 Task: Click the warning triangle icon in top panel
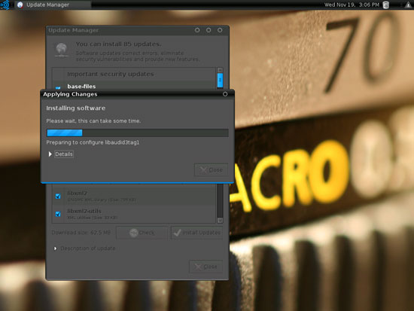pos(408,5)
